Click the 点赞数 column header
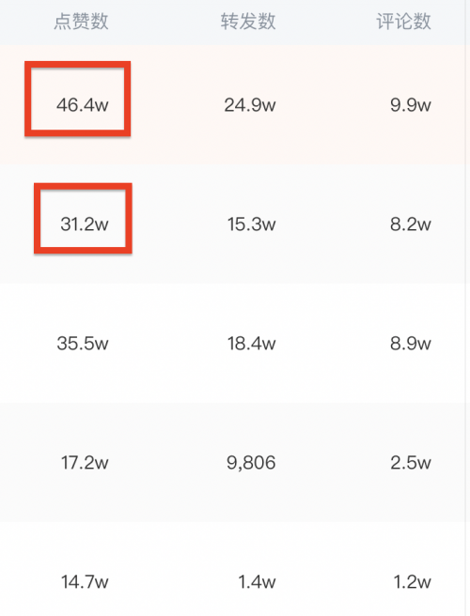470x616 pixels. pos(81,22)
